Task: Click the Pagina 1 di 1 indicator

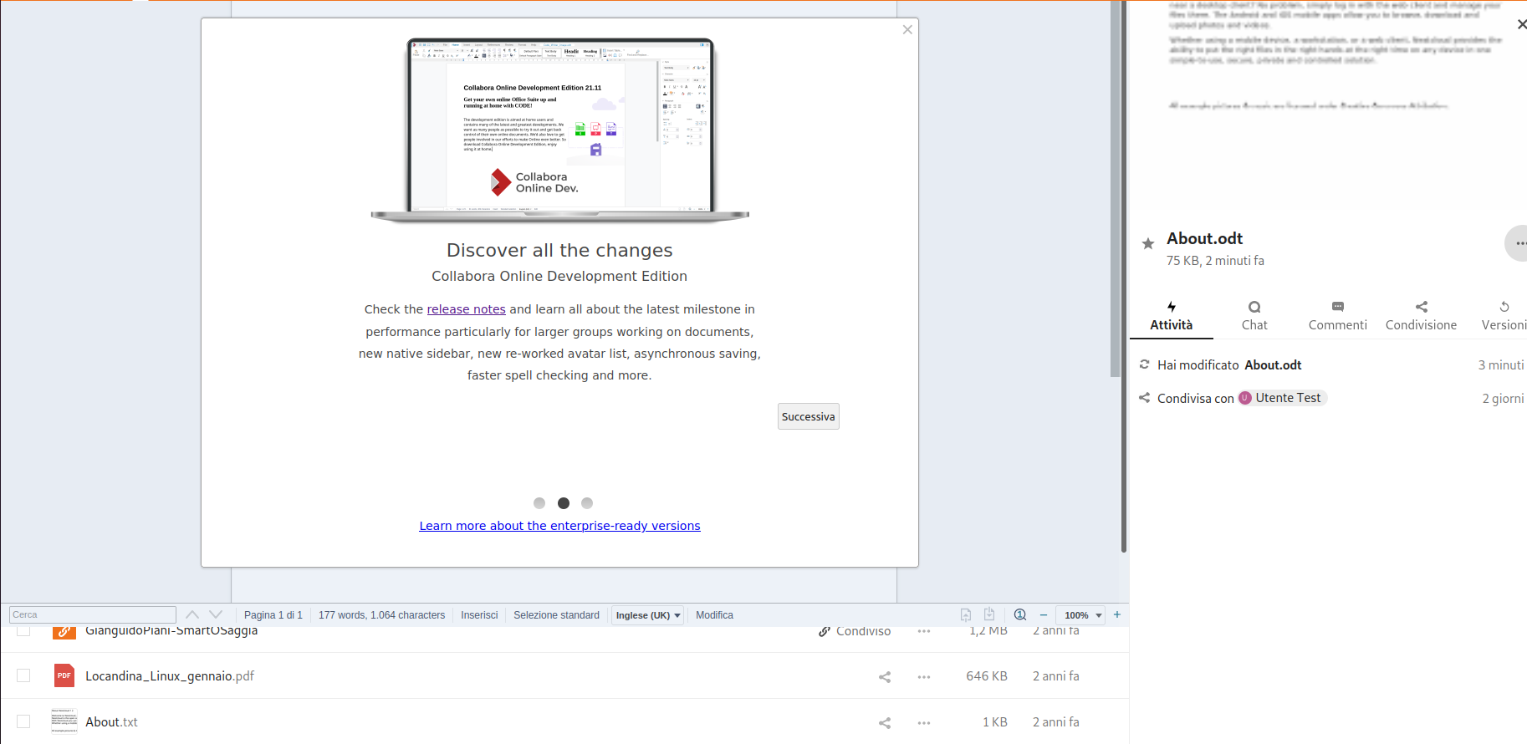Action: (x=273, y=615)
